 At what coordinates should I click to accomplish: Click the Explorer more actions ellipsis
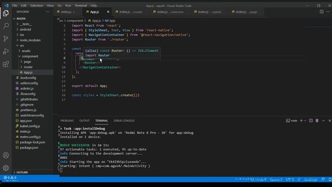(47, 12)
